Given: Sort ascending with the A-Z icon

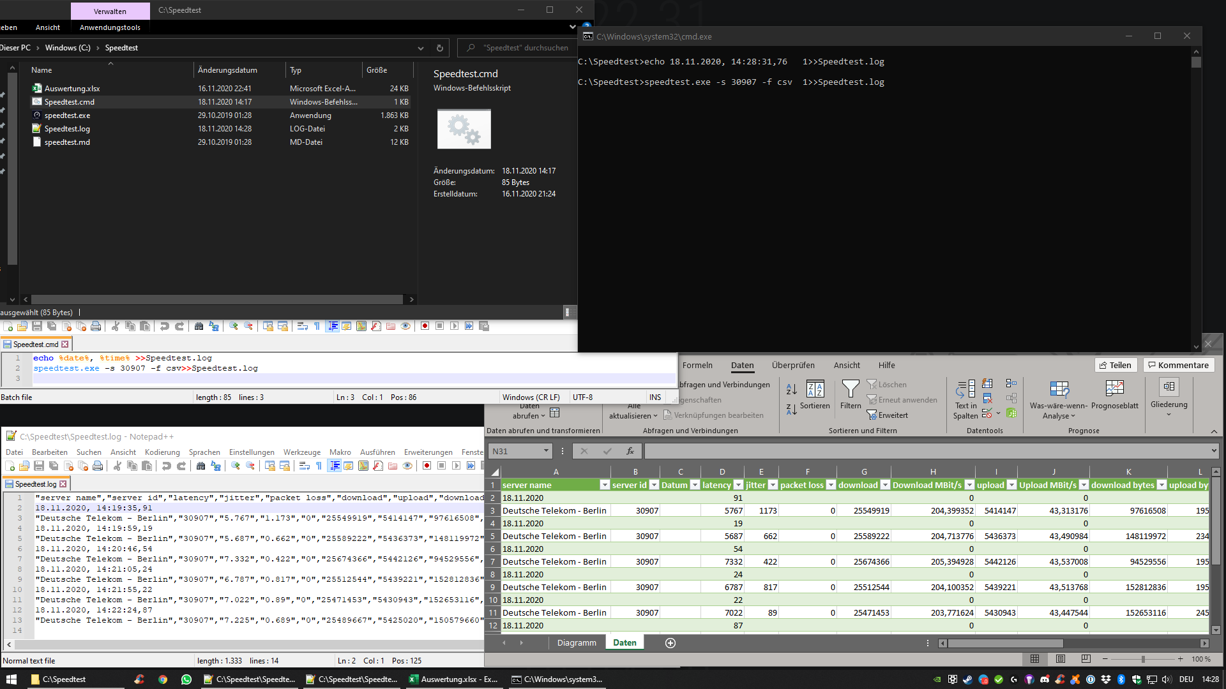Looking at the screenshot, I should click(791, 389).
